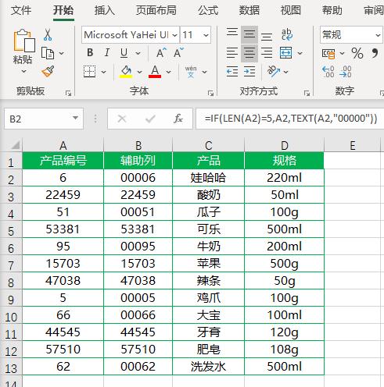Align text to middle of cell

(x=249, y=34)
